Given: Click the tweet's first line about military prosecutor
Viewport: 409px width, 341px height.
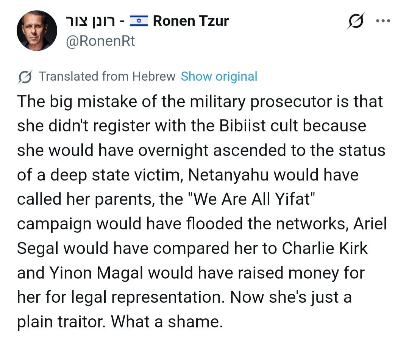Looking at the screenshot, I should pyautogui.click(x=200, y=101).
